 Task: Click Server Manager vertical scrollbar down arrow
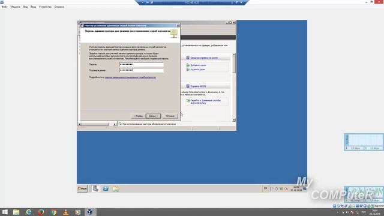[x=234, y=120]
